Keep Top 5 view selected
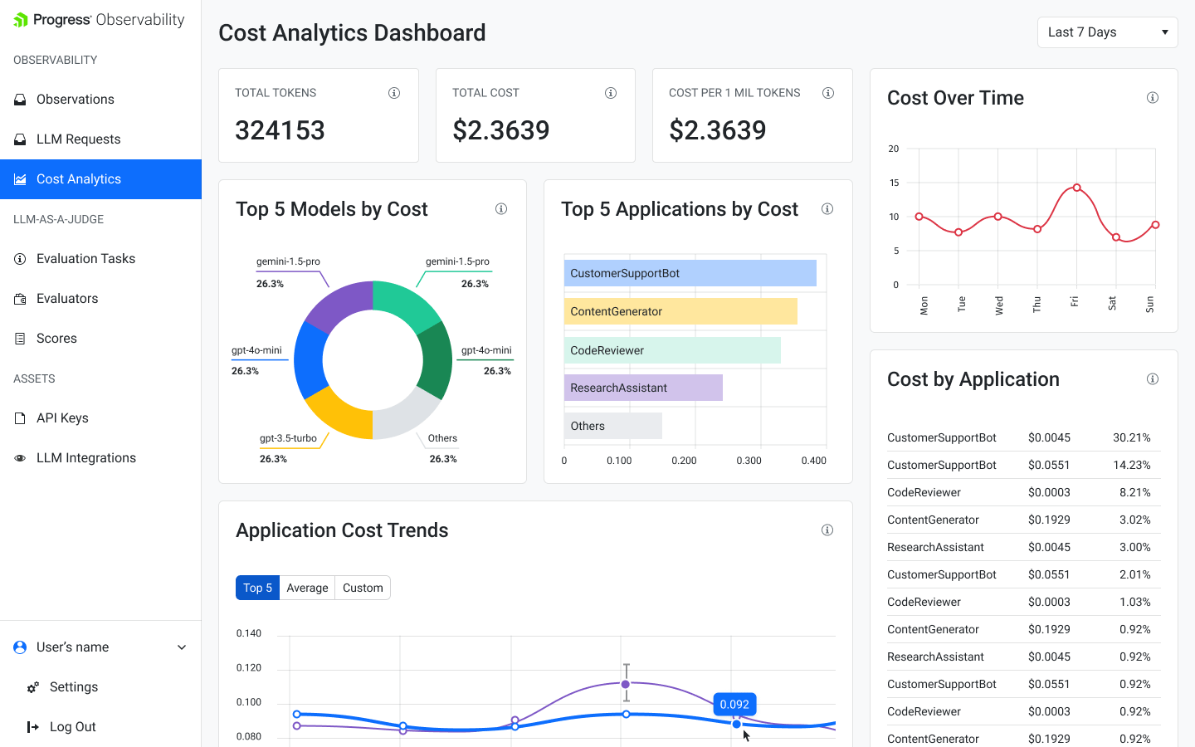 (x=257, y=588)
